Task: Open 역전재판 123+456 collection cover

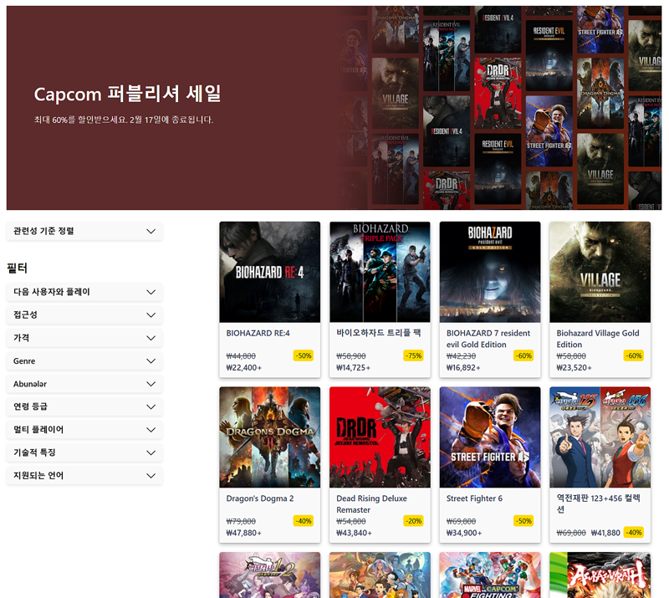Action: (x=600, y=437)
